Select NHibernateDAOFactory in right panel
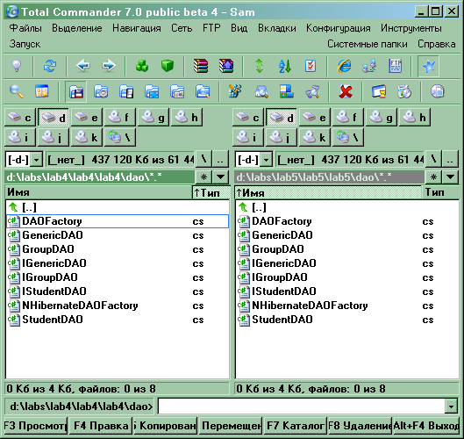 point(346,306)
